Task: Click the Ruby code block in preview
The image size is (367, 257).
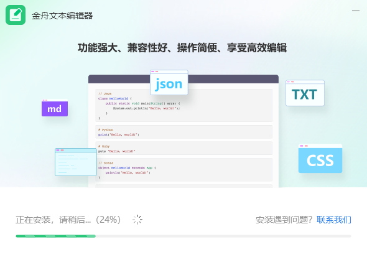Action: 183,148
